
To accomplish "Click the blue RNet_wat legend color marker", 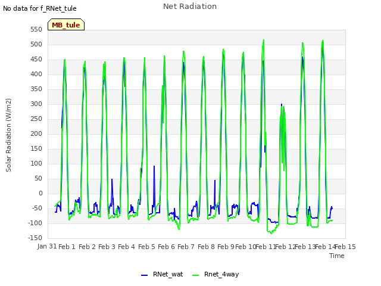I will coord(144,275).
